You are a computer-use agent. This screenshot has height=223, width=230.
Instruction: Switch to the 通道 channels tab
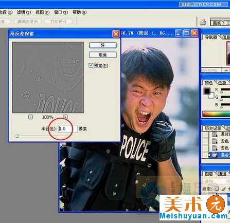(x=222, y=174)
